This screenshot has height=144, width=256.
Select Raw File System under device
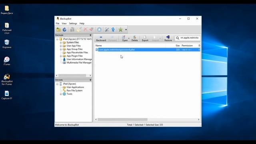(x=74, y=91)
